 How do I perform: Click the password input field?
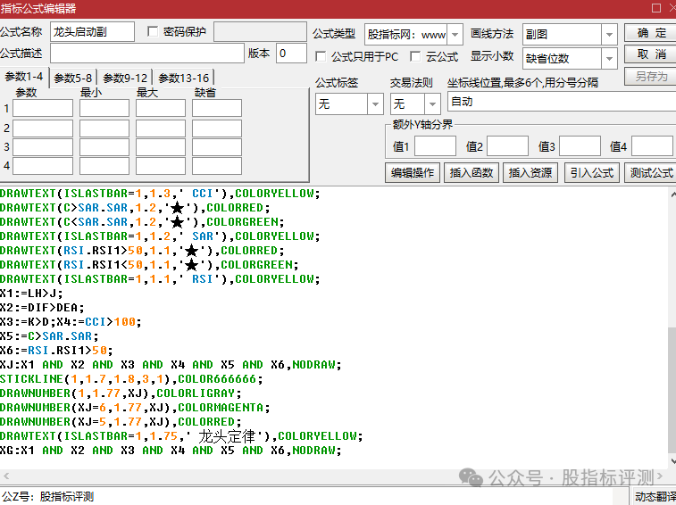pos(260,31)
